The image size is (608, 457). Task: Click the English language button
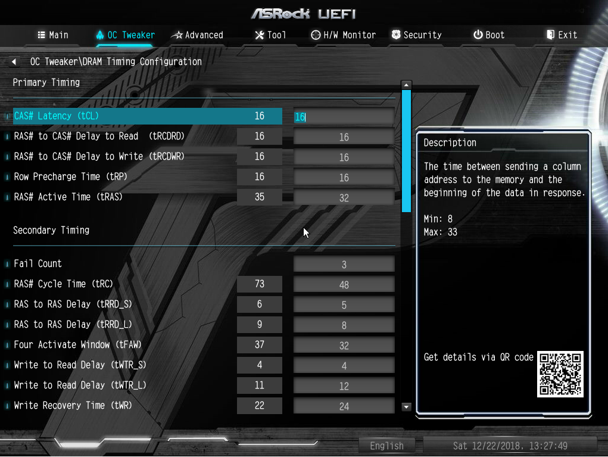click(386, 446)
